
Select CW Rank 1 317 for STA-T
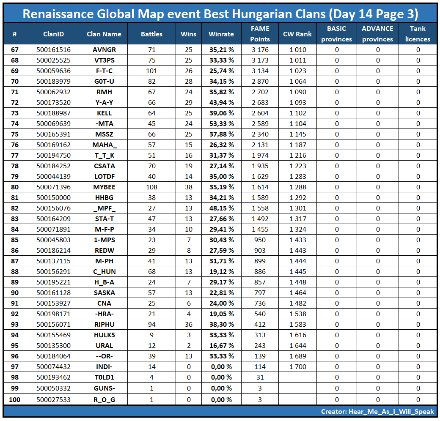(x=298, y=219)
